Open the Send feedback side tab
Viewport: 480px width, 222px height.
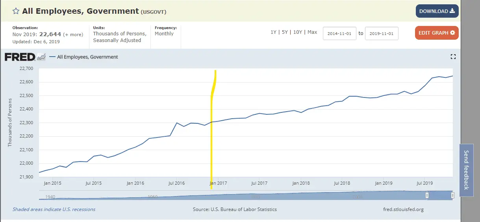tap(466, 170)
